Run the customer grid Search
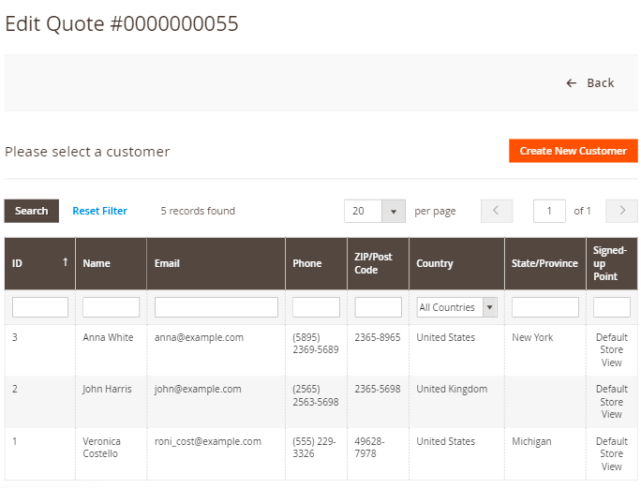This screenshot has height=488, width=641. click(x=32, y=211)
